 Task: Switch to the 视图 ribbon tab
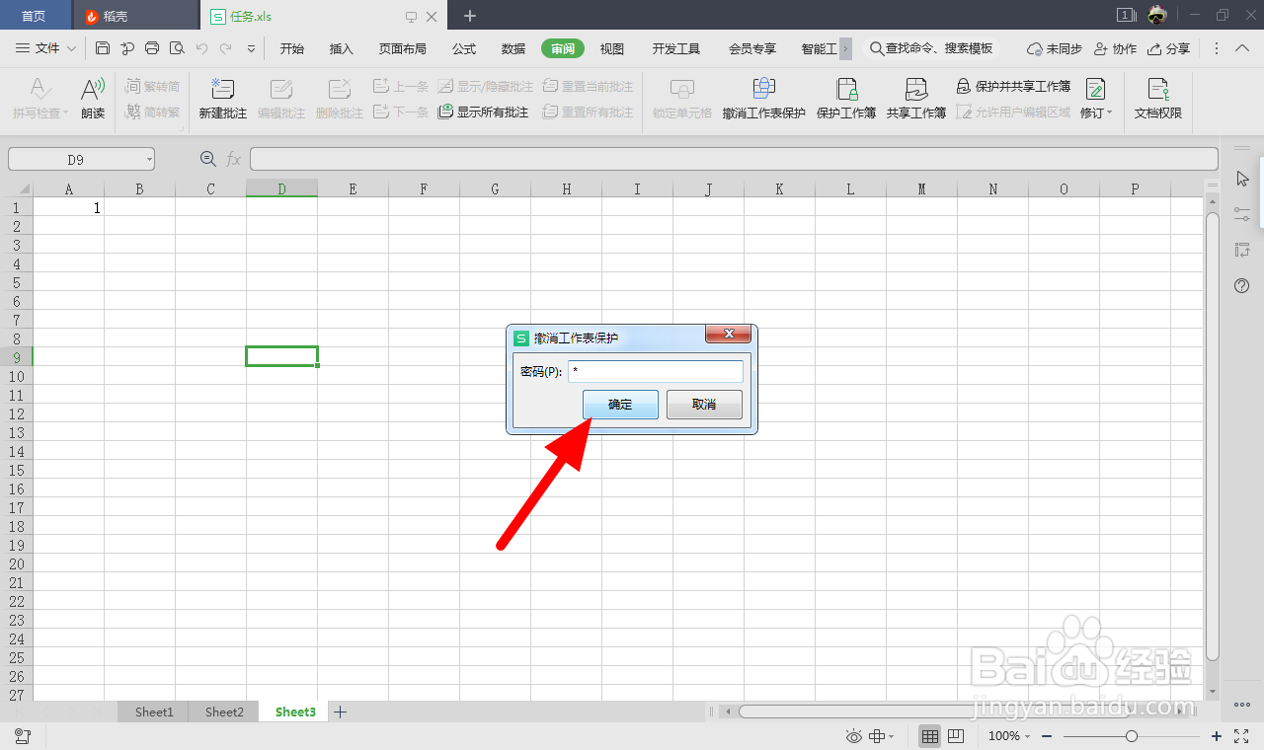pos(612,48)
